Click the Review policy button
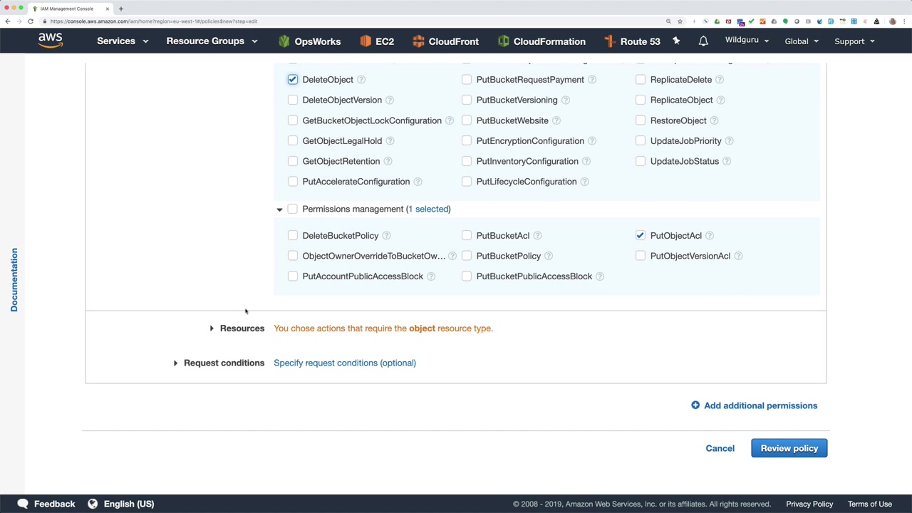912x513 pixels. [x=789, y=448]
